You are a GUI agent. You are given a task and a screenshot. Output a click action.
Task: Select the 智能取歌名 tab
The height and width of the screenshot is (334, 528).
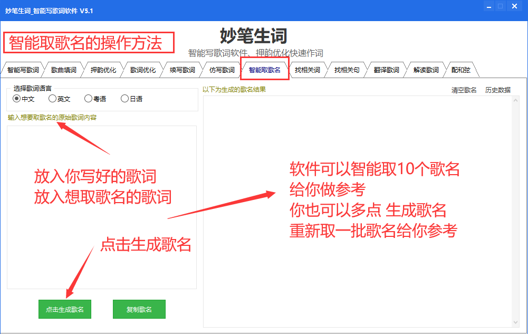[x=264, y=70]
